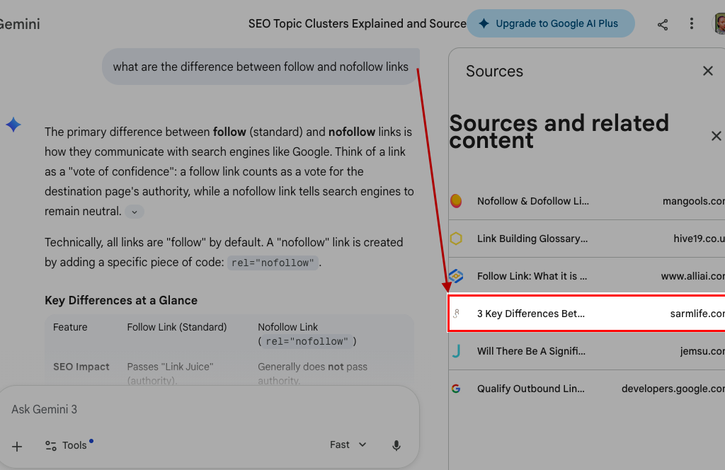Click the mangools favicon in sources list
Screen dimensions: 725x470
coord(457,201)
